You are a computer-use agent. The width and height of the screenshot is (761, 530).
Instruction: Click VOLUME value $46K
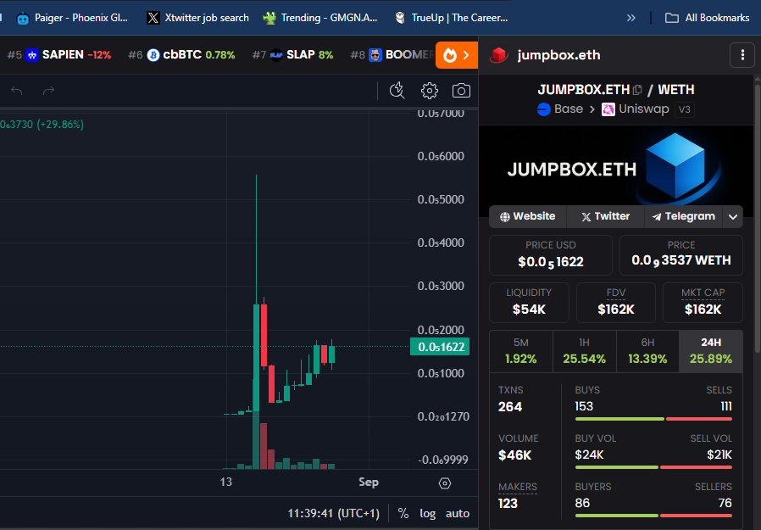click(515, 455)
